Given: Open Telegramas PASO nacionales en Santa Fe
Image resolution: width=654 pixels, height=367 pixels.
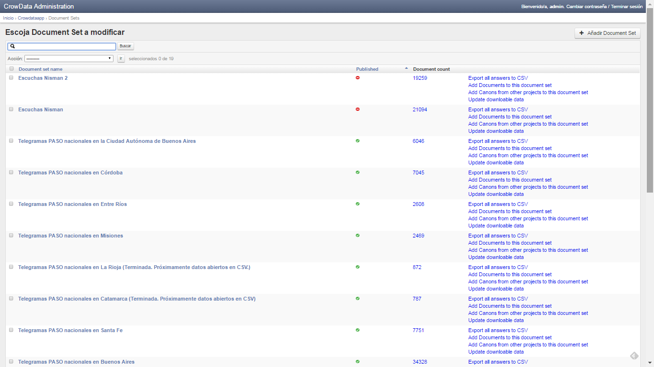Looking at the screenshot, I should (x=70, y=330).
